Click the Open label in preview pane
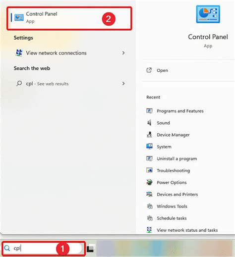 pyautogui.click(x=162, y=70)
